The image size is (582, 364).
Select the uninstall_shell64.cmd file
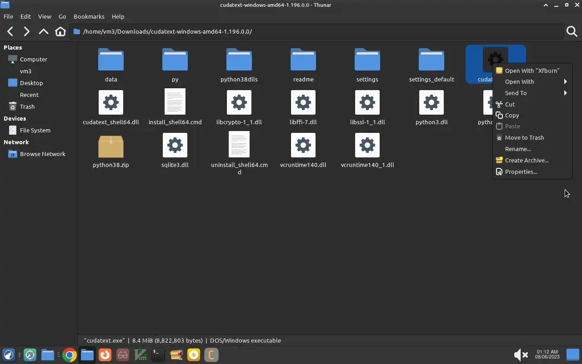pyautogui.click(x=239, y=154)
